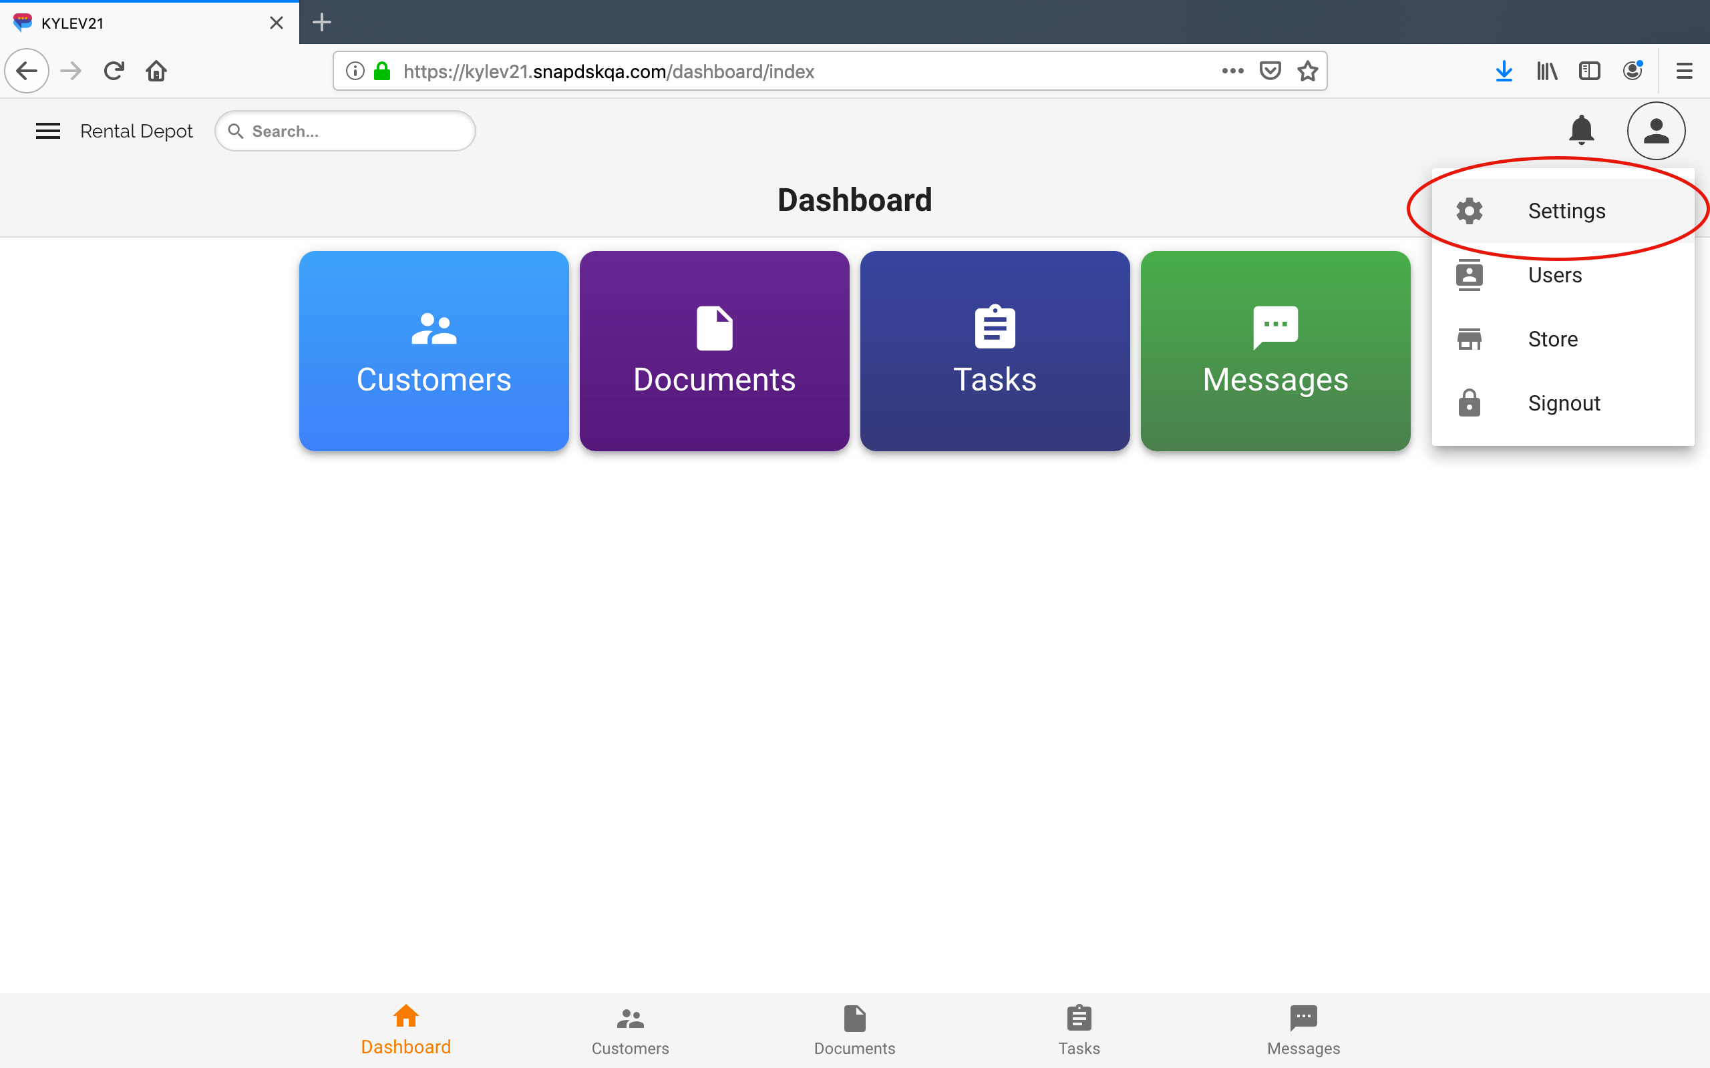The image size is (1710, 1068).
Task: Open the hamburger navigation menu
Action: (48, 131)
